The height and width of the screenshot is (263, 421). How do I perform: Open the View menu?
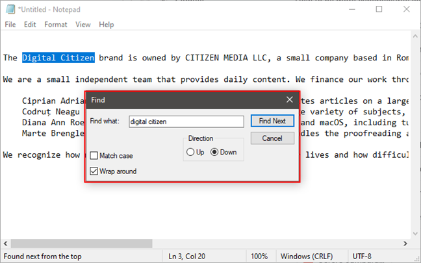click(83, 25)
